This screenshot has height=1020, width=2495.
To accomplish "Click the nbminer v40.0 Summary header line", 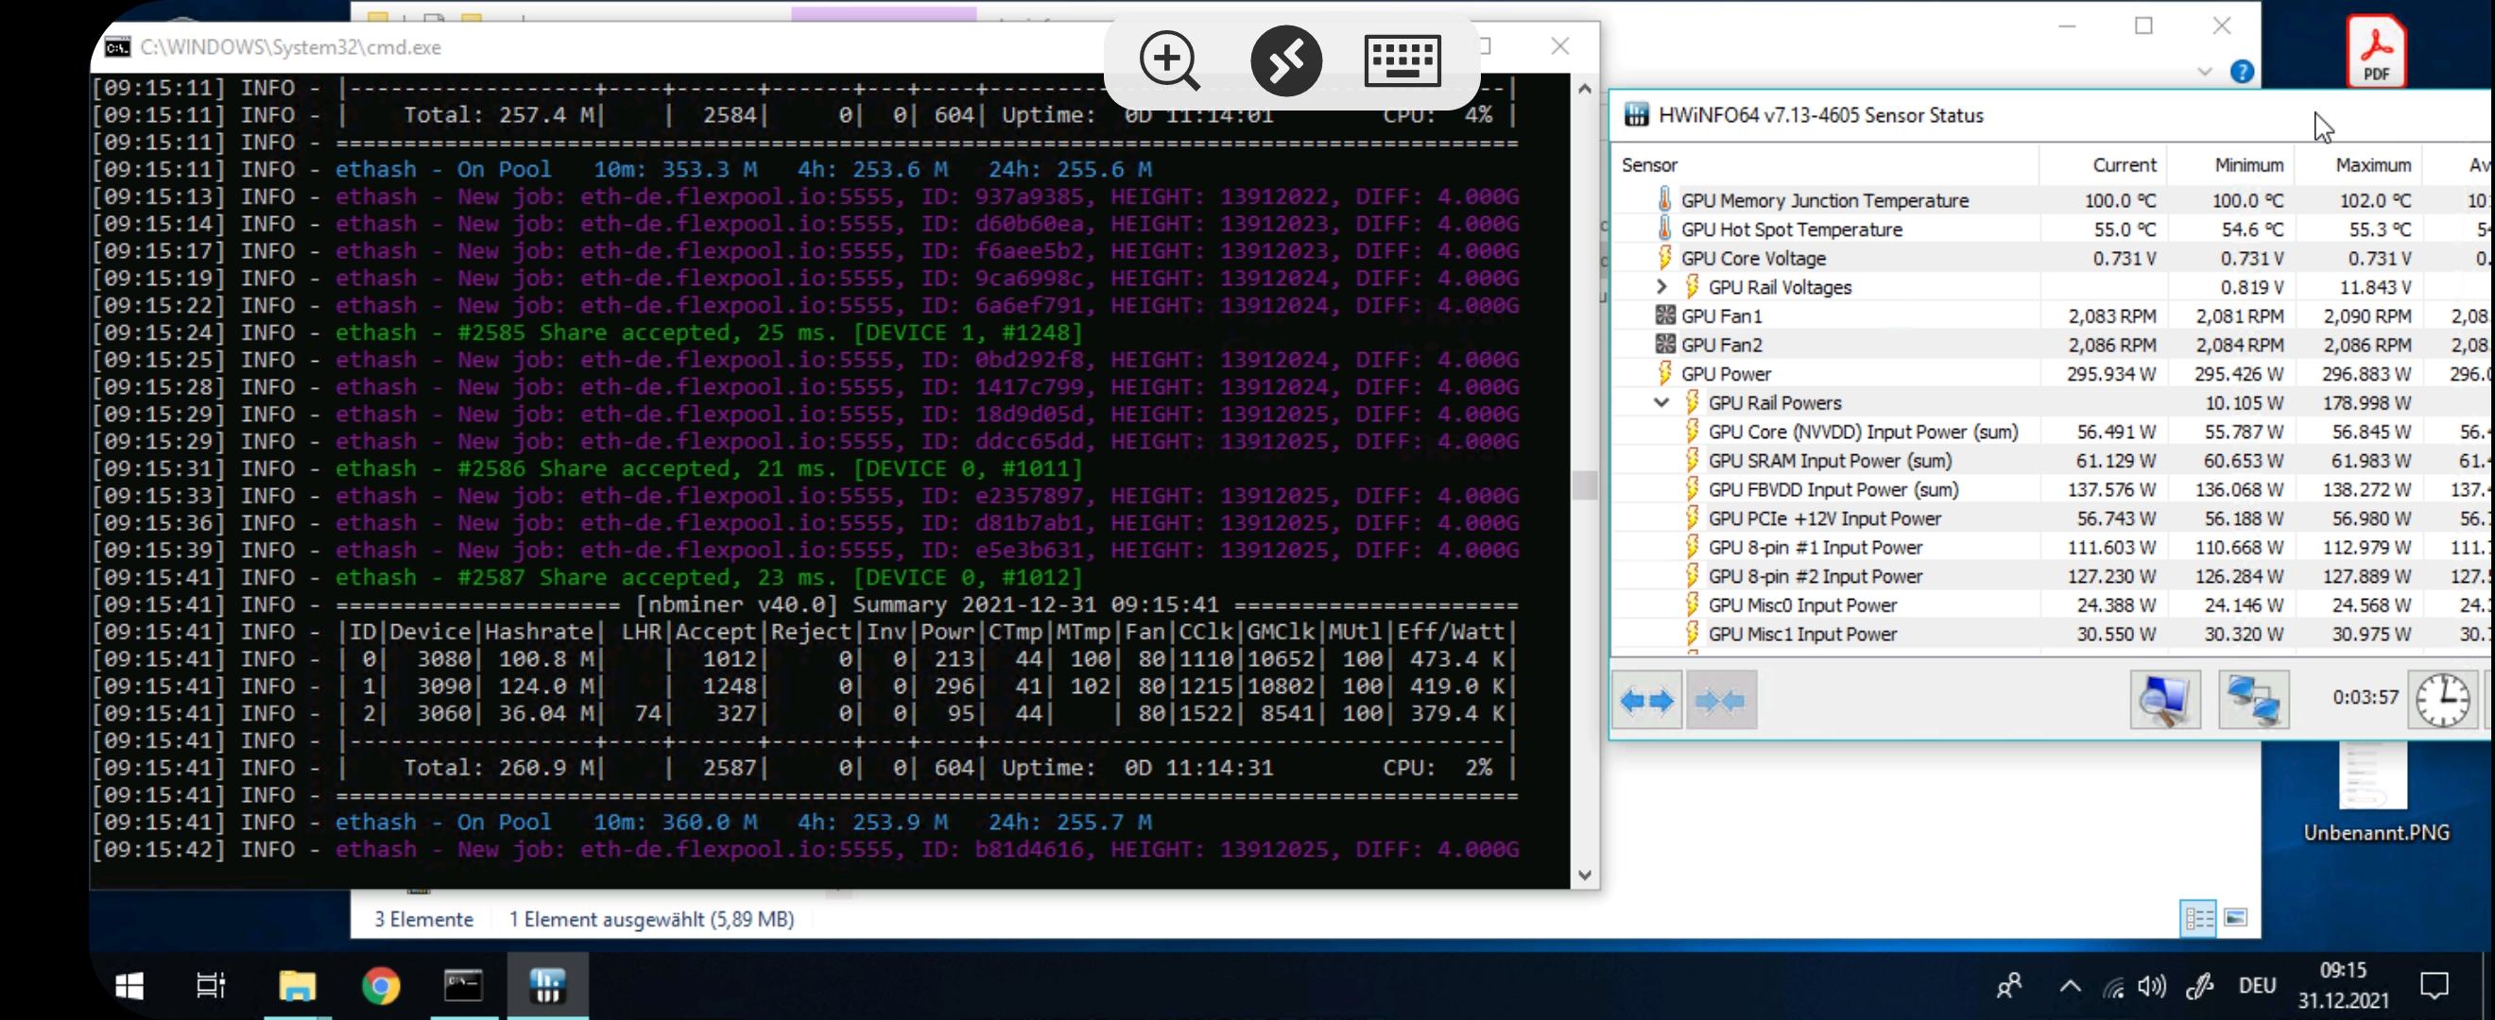I will (805, 604).
